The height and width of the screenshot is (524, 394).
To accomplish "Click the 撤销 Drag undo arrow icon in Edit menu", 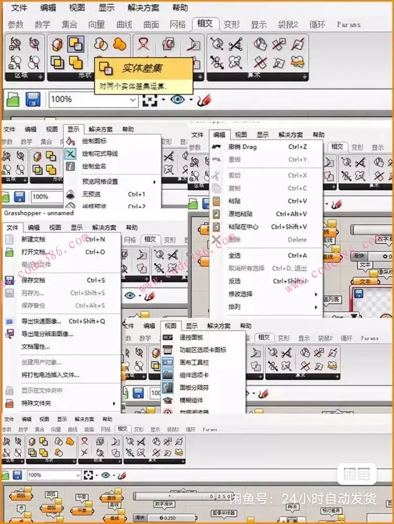I will click(216, 147).
